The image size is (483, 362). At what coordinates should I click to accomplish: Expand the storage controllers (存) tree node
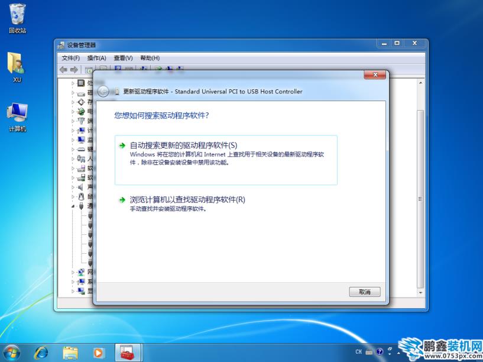click(x=73, y=102)
